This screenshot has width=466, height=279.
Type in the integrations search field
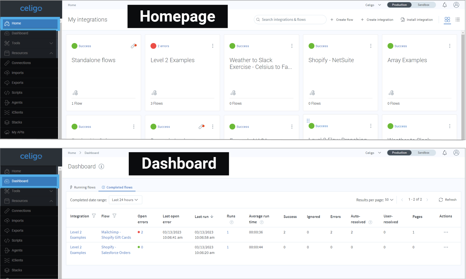click(290, 19)
